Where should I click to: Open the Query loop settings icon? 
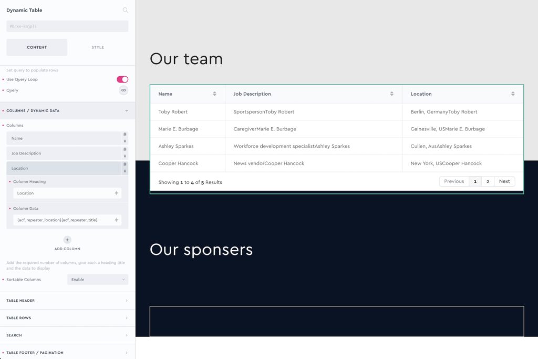pos(123,90)
